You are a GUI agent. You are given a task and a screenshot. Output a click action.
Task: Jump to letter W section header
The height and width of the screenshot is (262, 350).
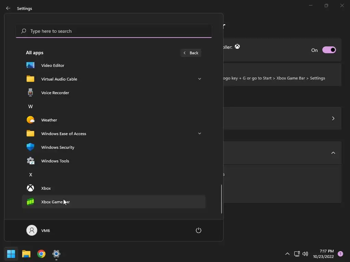pos(30,106)
